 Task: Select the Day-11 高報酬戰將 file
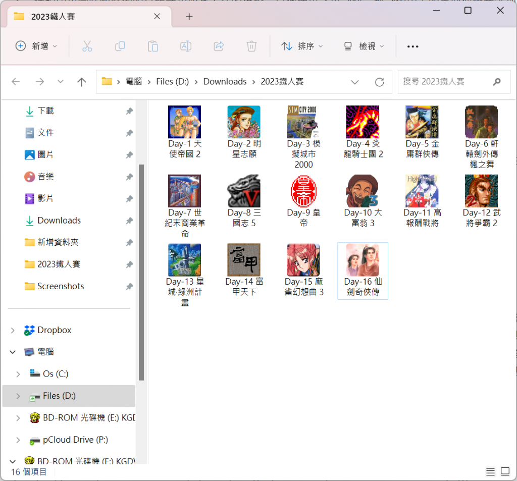click(x=422, y=201)
